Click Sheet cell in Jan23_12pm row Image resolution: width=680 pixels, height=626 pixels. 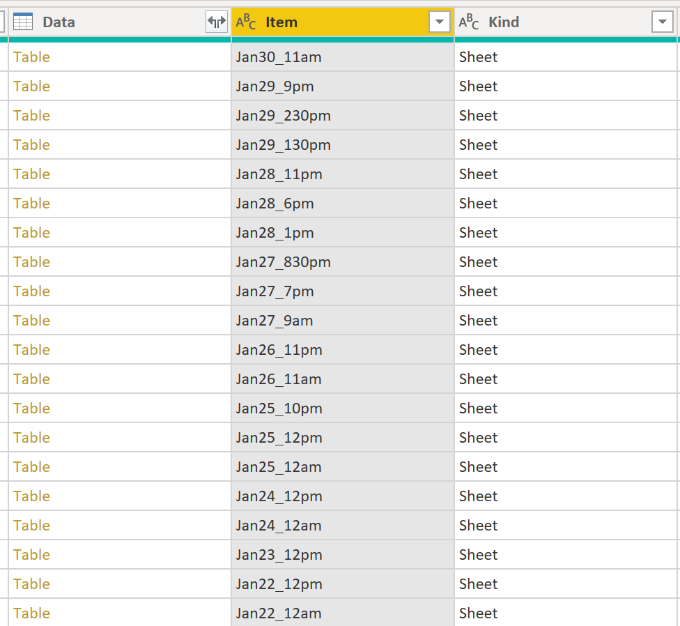click(x=566, y=555)
